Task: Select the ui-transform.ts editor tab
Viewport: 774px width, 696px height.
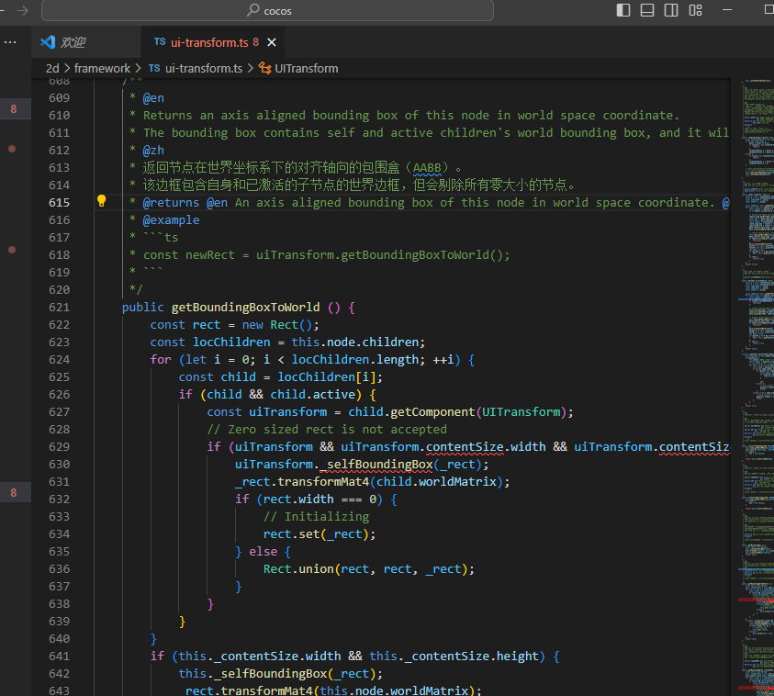Action: point(208,42)
